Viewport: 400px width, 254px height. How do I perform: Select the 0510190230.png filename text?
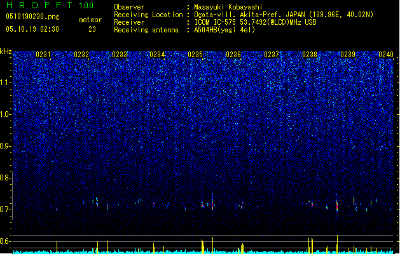[32, 17]
